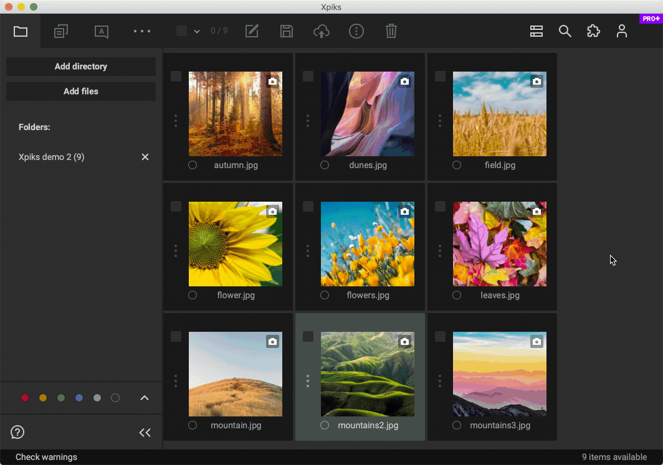Collapse the color filter panel chevron
663x465 pixels.
coord(145,398)
